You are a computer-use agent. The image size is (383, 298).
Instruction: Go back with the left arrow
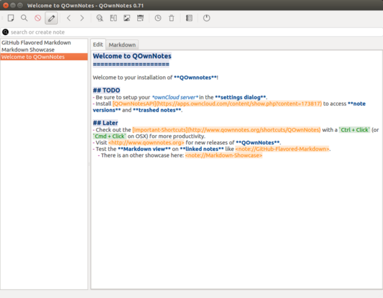tap(69, 18)
